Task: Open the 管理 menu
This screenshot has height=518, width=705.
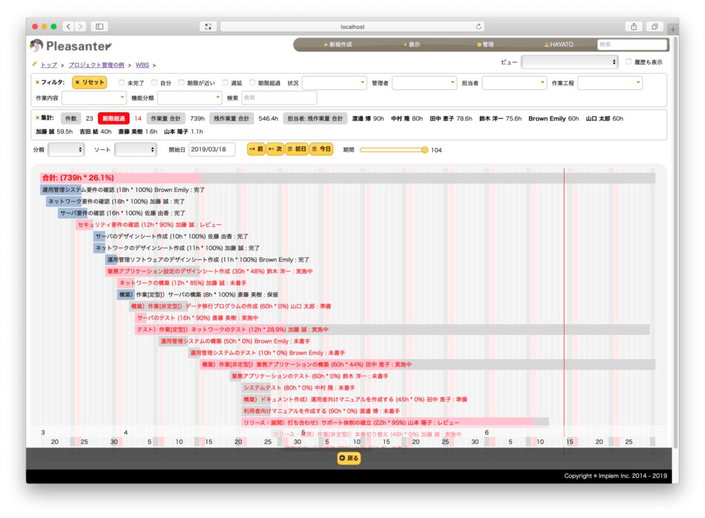Action: (x=485, y=45)
